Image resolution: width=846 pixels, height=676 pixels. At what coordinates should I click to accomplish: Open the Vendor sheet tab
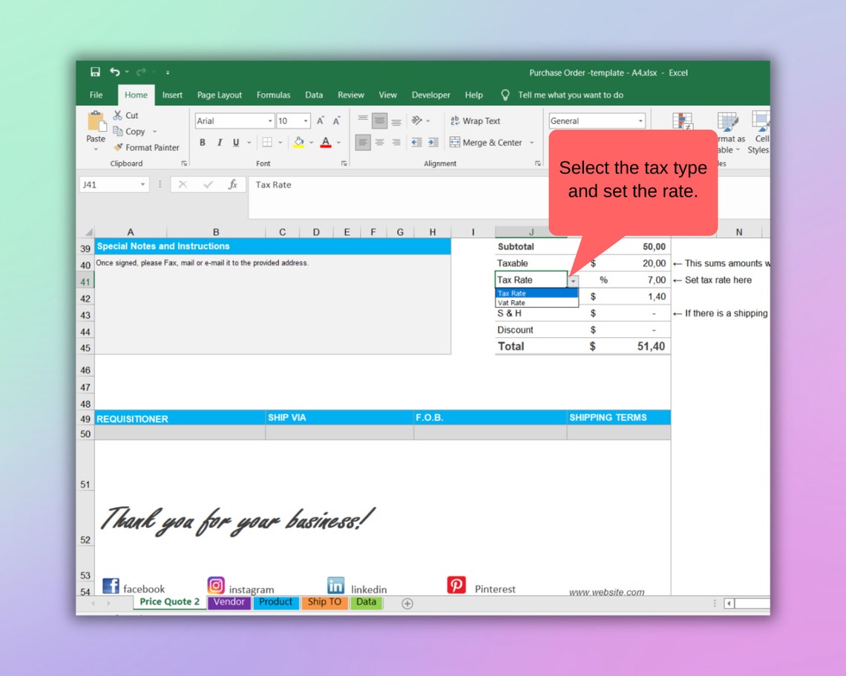pyautogui.click(x=229, y=602)
